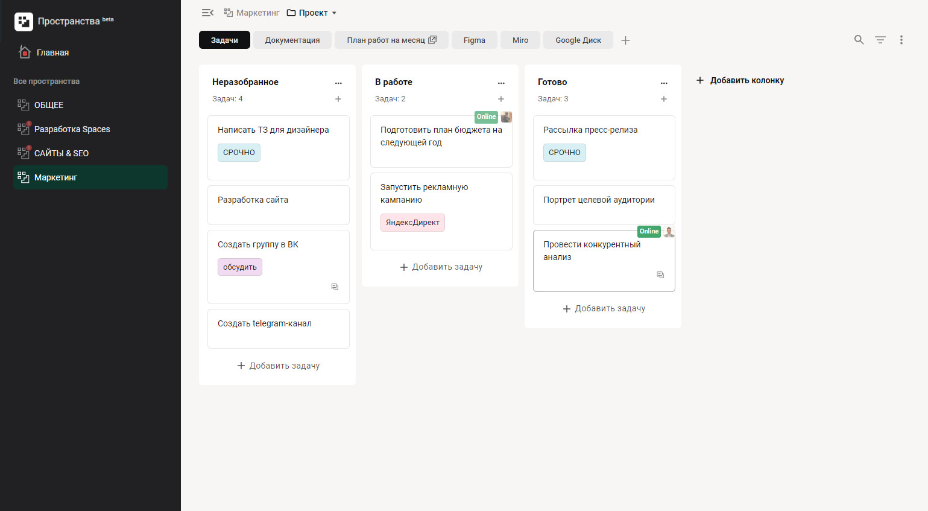
Task: Click the Главная home icon in sidebar
Action: click(x=25, y=52)
